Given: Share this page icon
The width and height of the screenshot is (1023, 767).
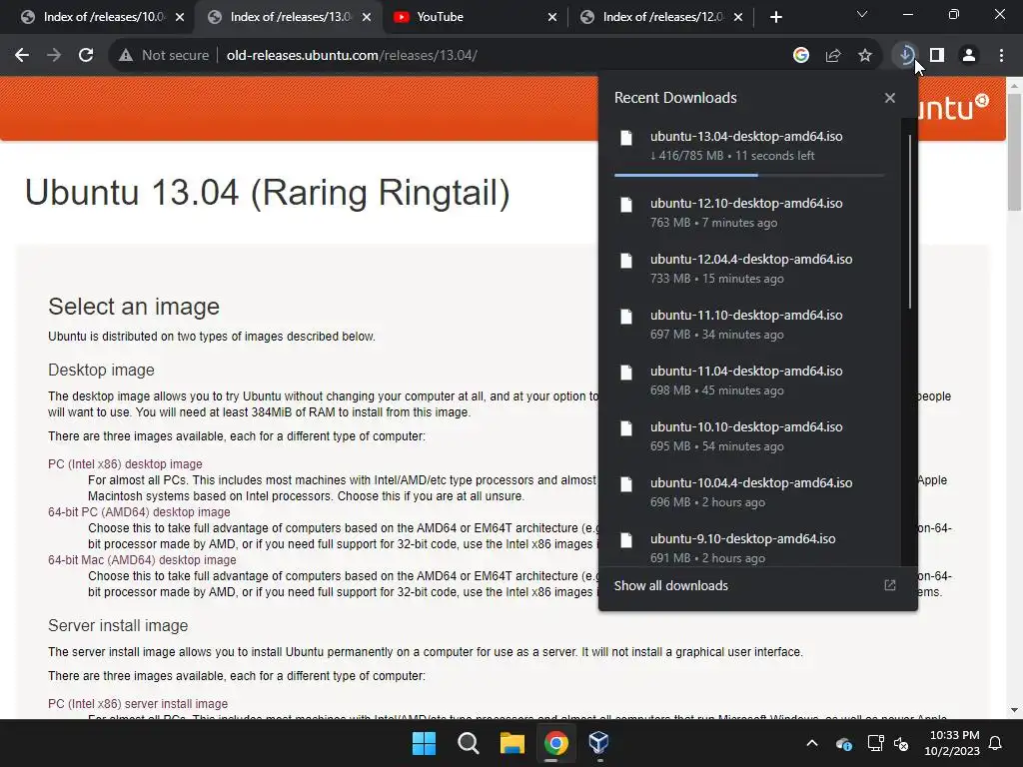Looking at the screenshot, I should (x=833, y=56).
